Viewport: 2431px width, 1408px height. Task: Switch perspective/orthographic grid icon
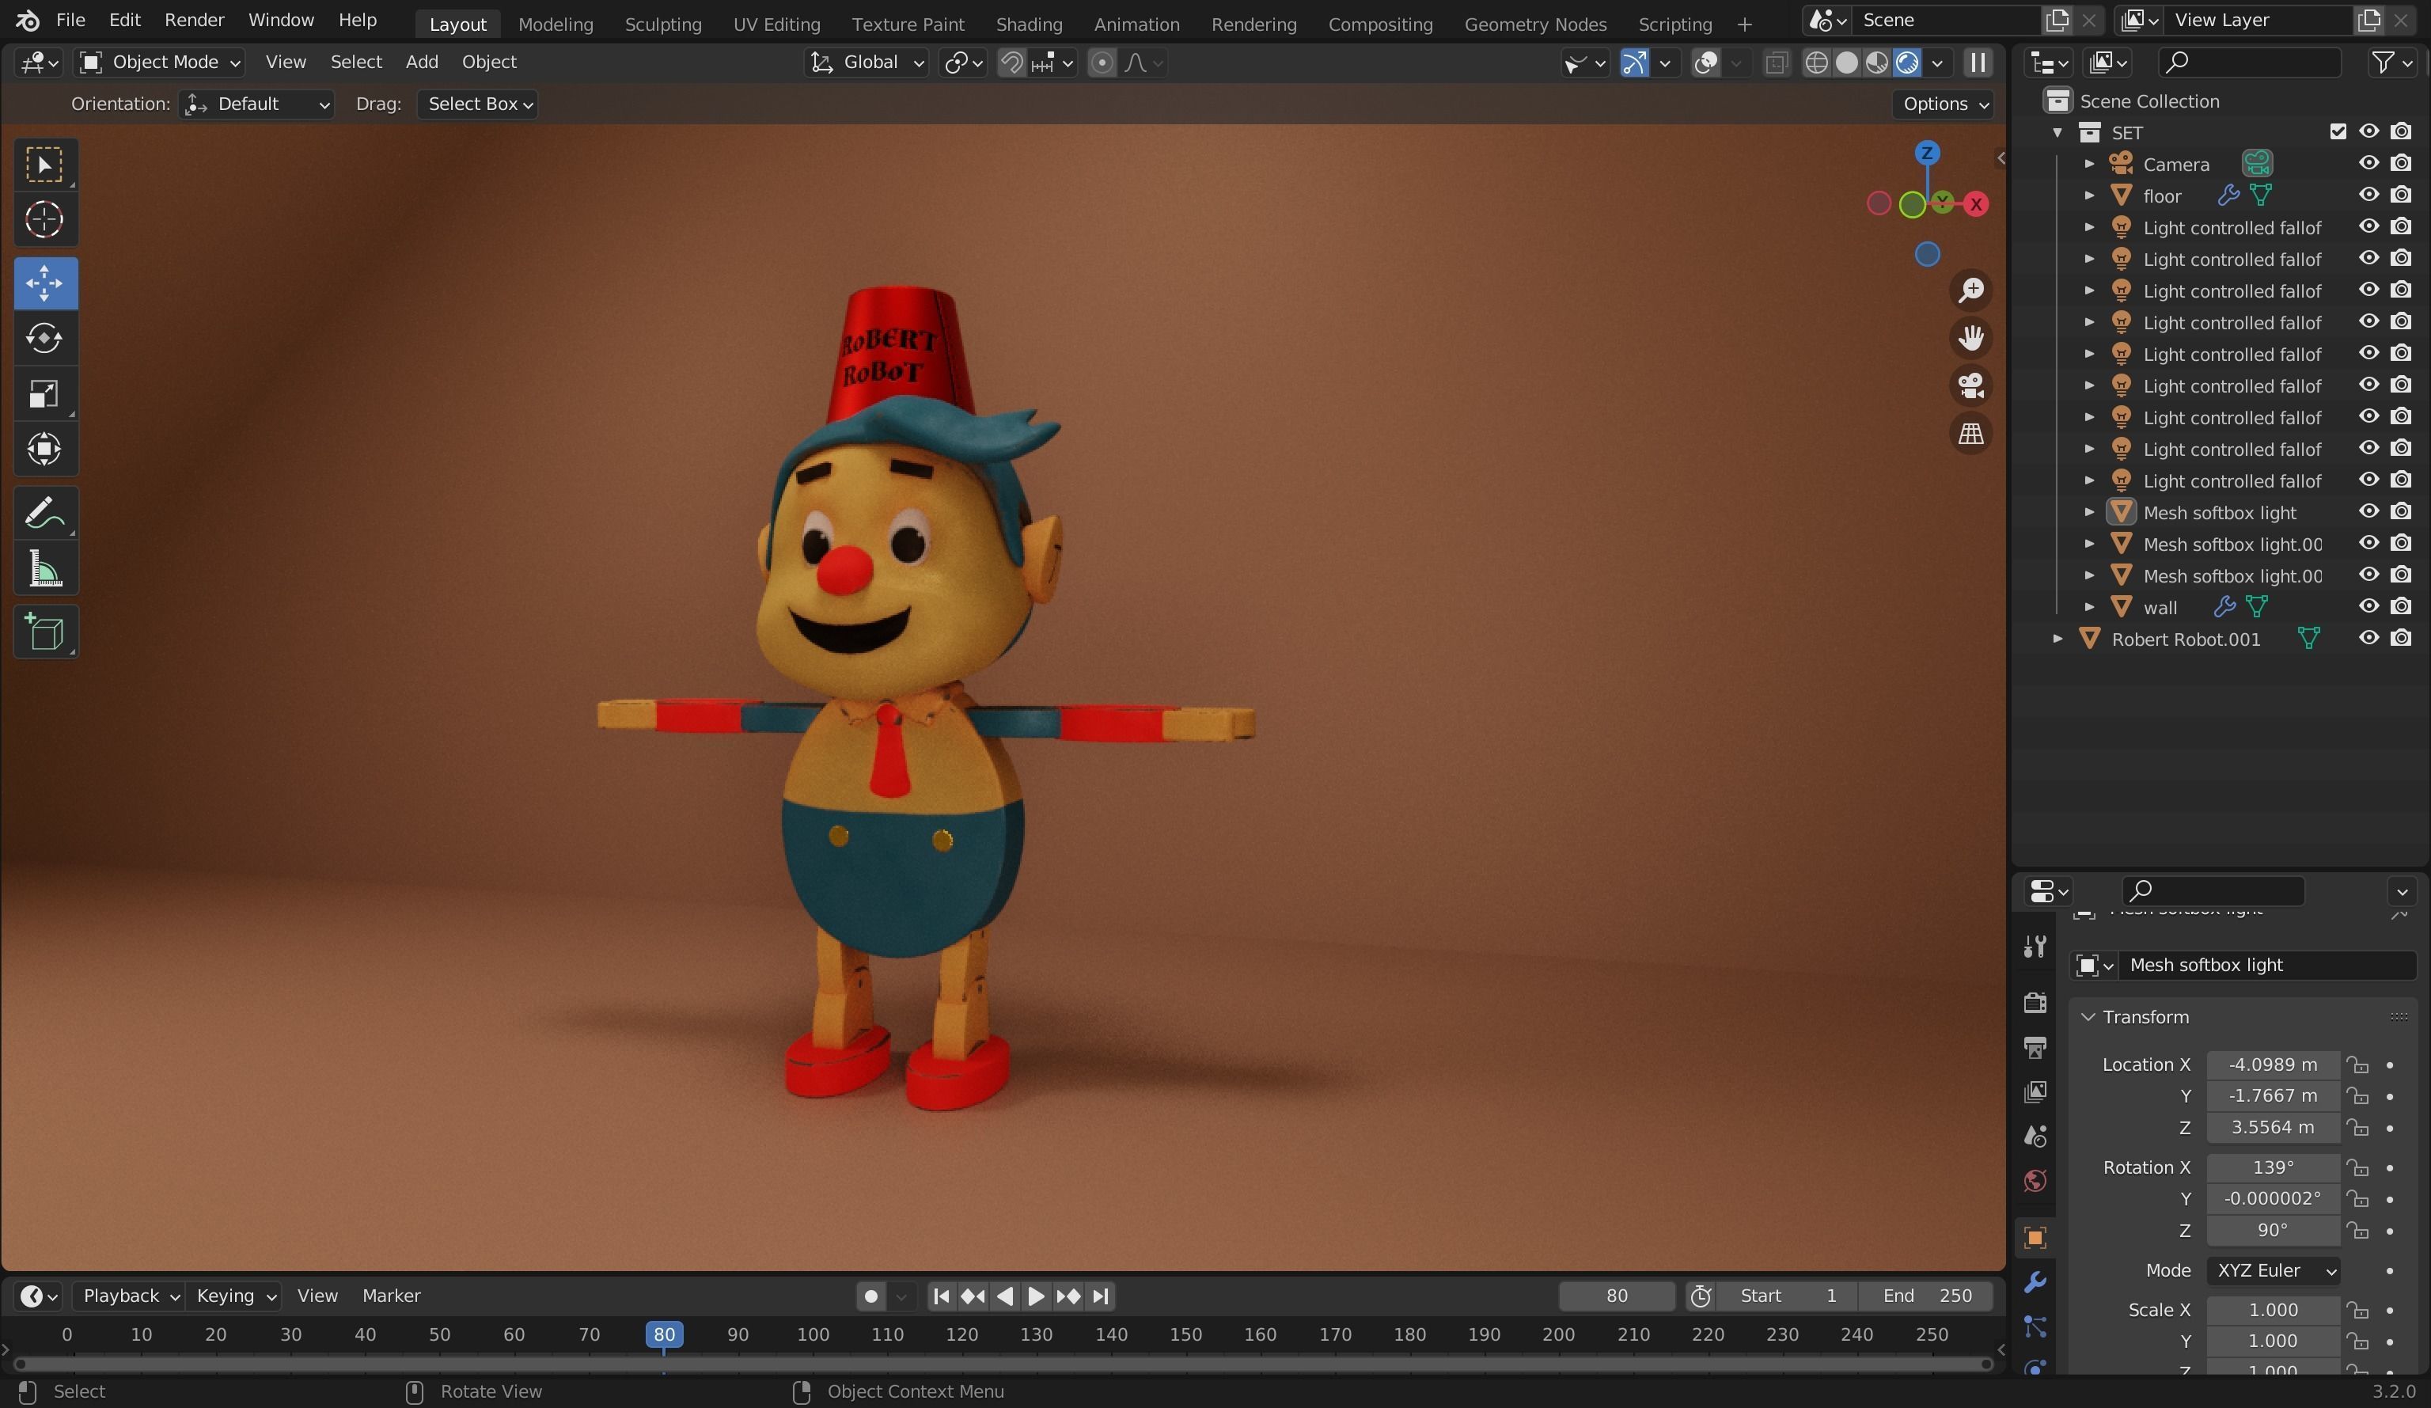pos(1971,433)
